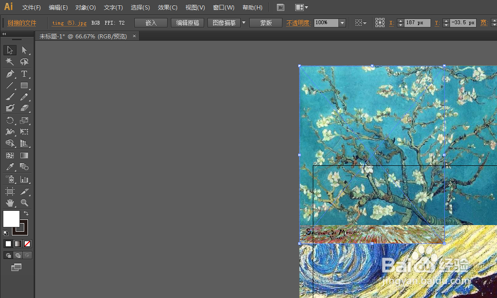Select the Column Graph tool
Image resolution: width=497 pixels, height=298 pixels.
pyautogui.click(x=24, y=180)
